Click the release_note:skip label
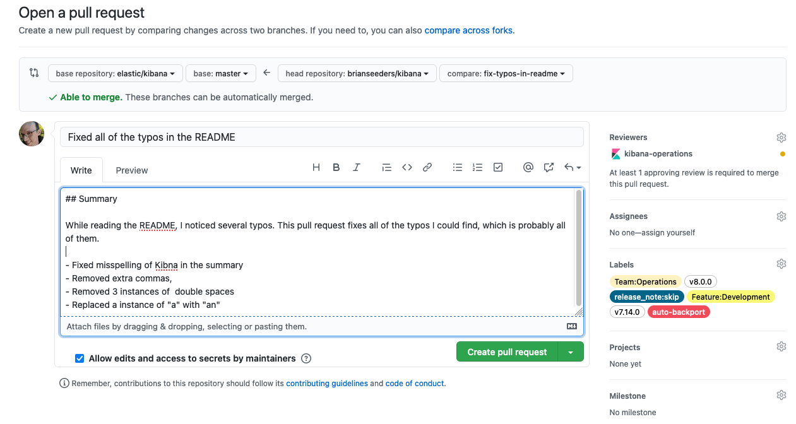796x424 pixels. pyautogui.click(x=647, y=297)
